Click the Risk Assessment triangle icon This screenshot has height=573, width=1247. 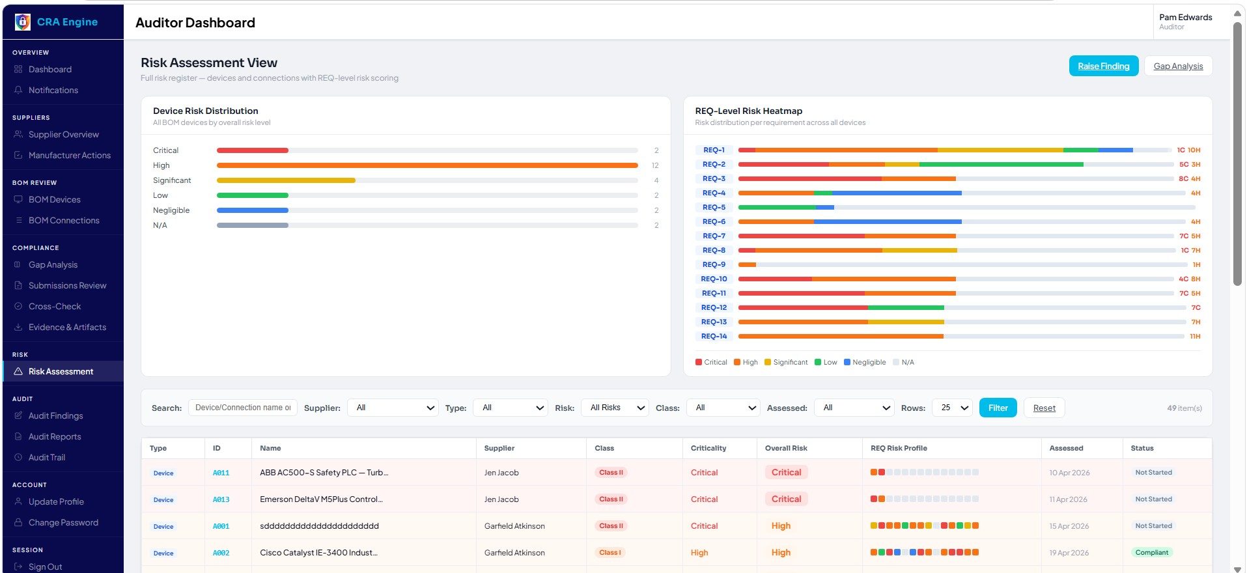[18, 372]
